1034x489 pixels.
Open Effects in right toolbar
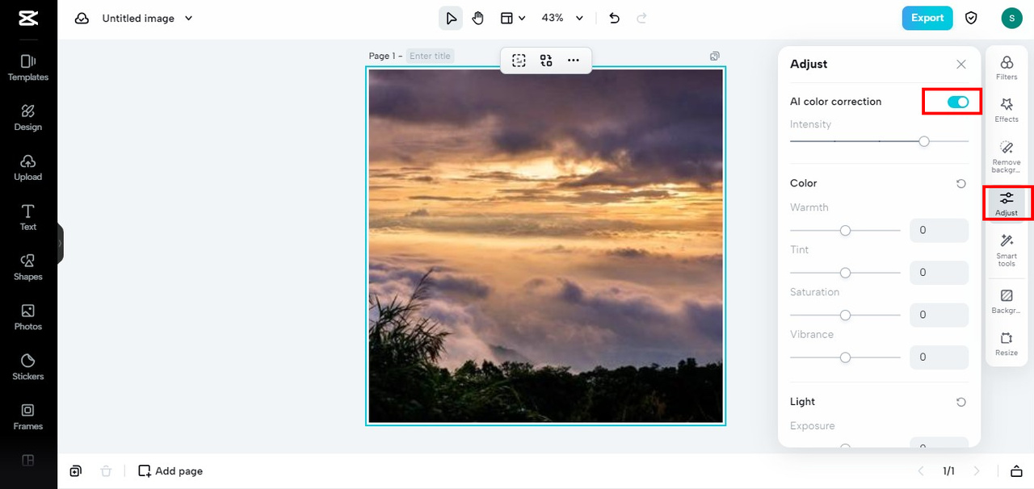coord(1007,110)
